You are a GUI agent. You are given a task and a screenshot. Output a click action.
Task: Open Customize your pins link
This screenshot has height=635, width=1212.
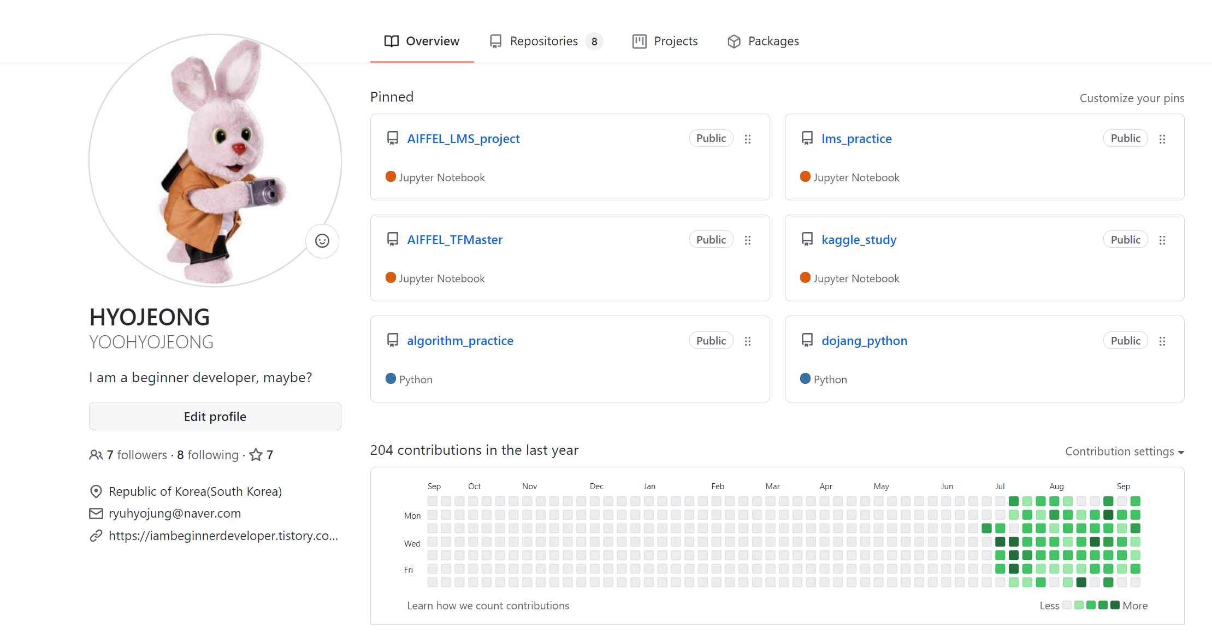coord(1132,98)
